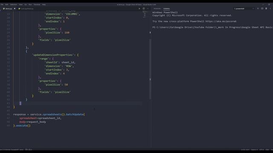Kill terminal with trash icon
273x153 pixels.
pos(266,8)
